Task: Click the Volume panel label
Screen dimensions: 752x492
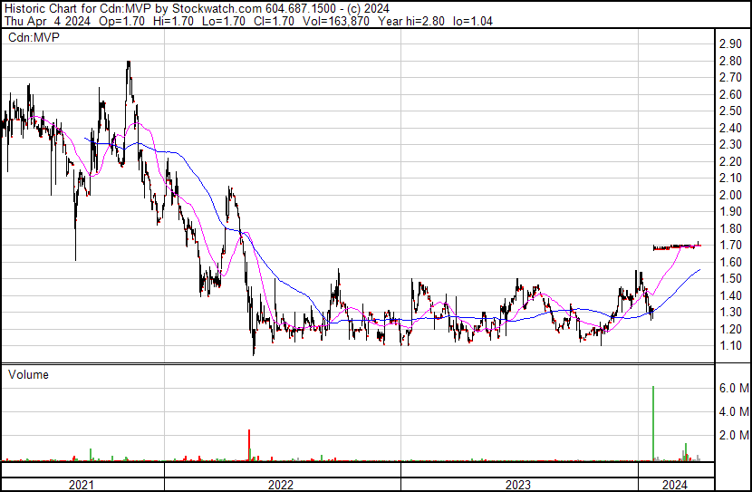Action: [x=28, y=374]
